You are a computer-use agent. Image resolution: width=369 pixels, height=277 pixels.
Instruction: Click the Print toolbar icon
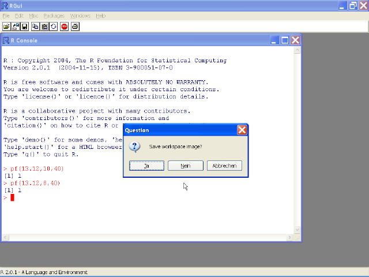(x=75, y=27)
